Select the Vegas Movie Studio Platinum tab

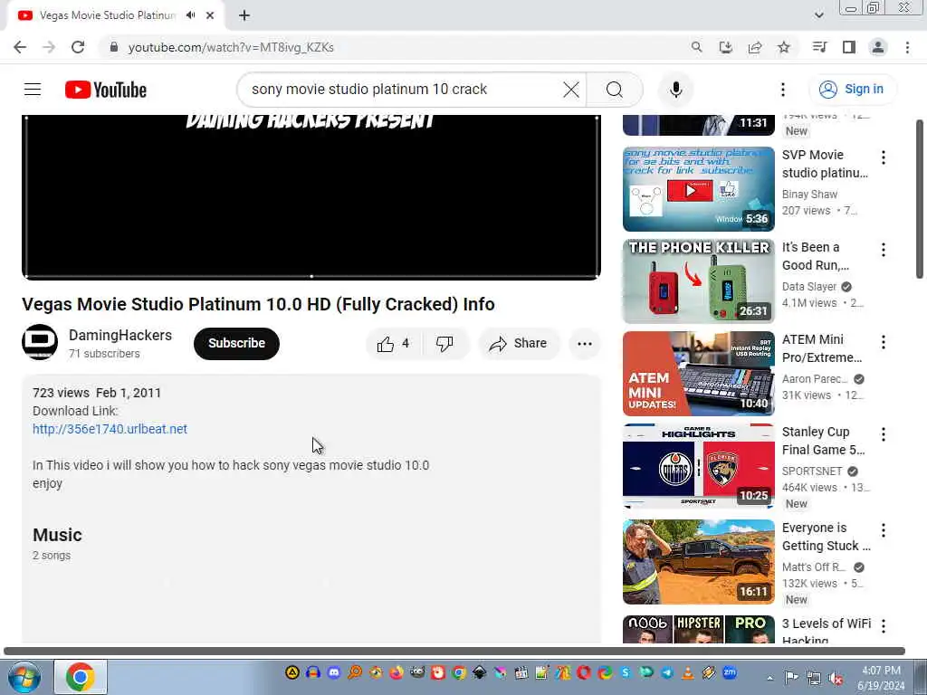107,15
